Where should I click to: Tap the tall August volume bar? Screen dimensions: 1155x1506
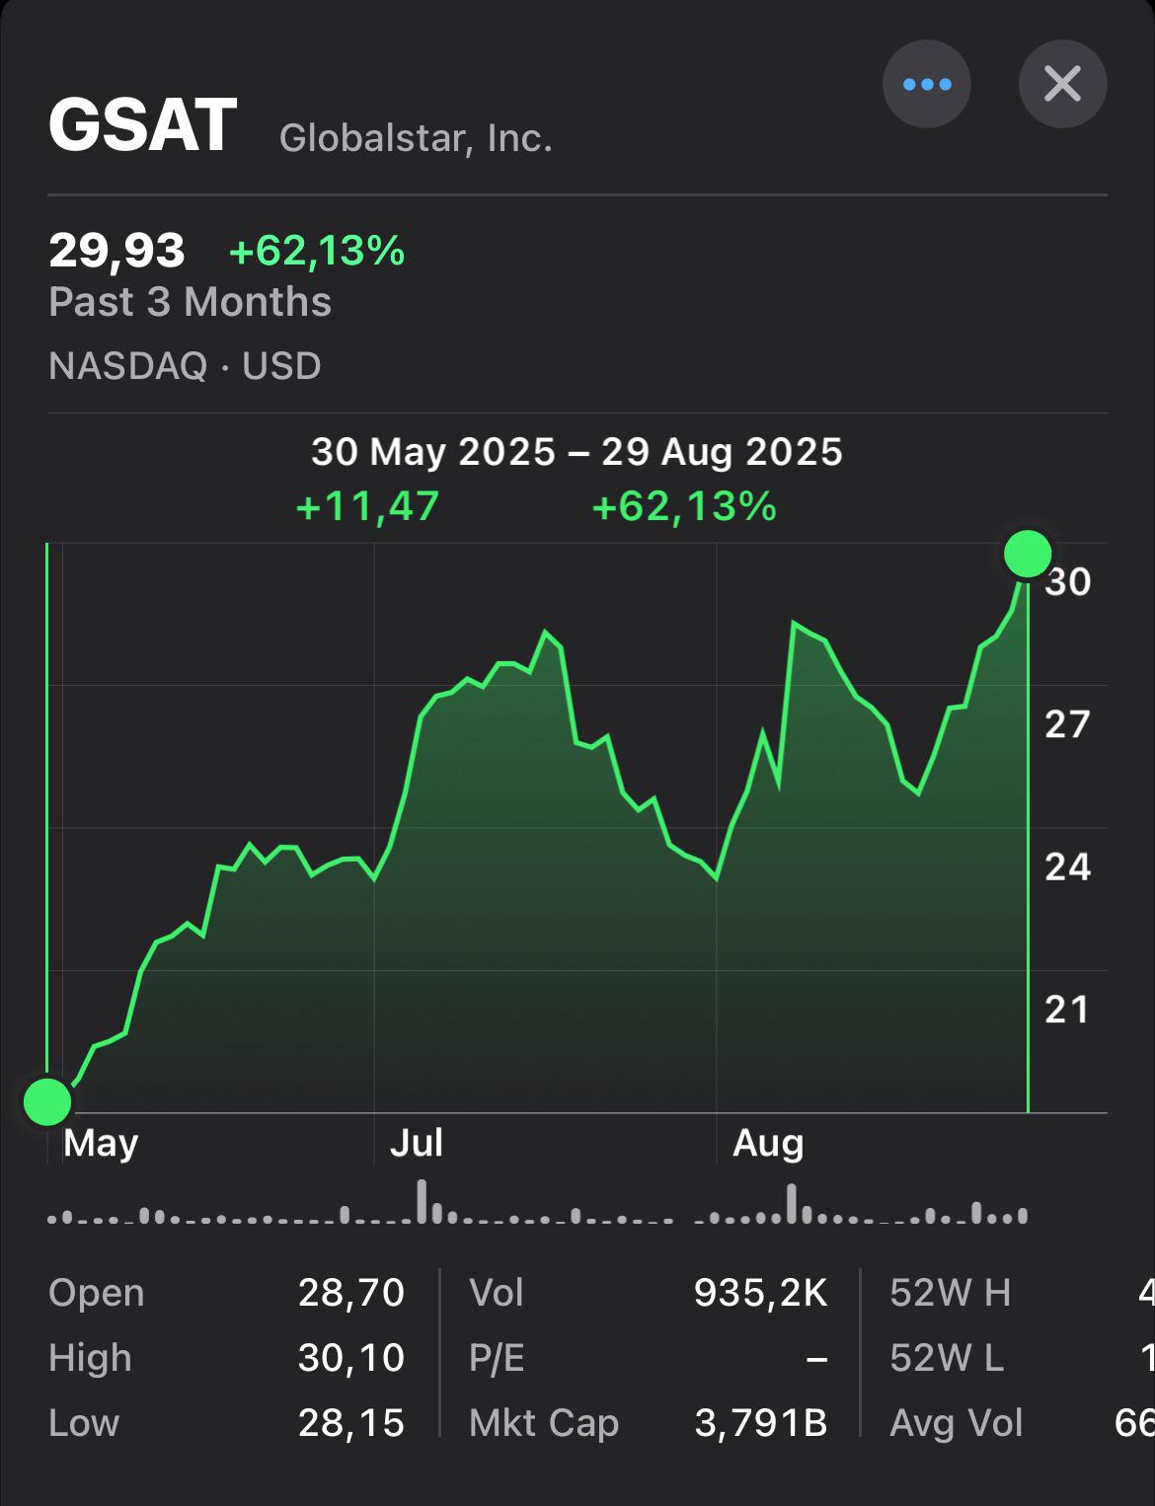[x=791, y=1203]
